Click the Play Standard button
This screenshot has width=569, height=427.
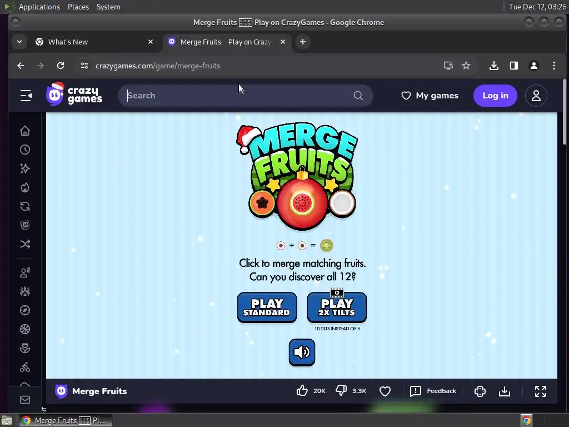click(x=267, y=307)
